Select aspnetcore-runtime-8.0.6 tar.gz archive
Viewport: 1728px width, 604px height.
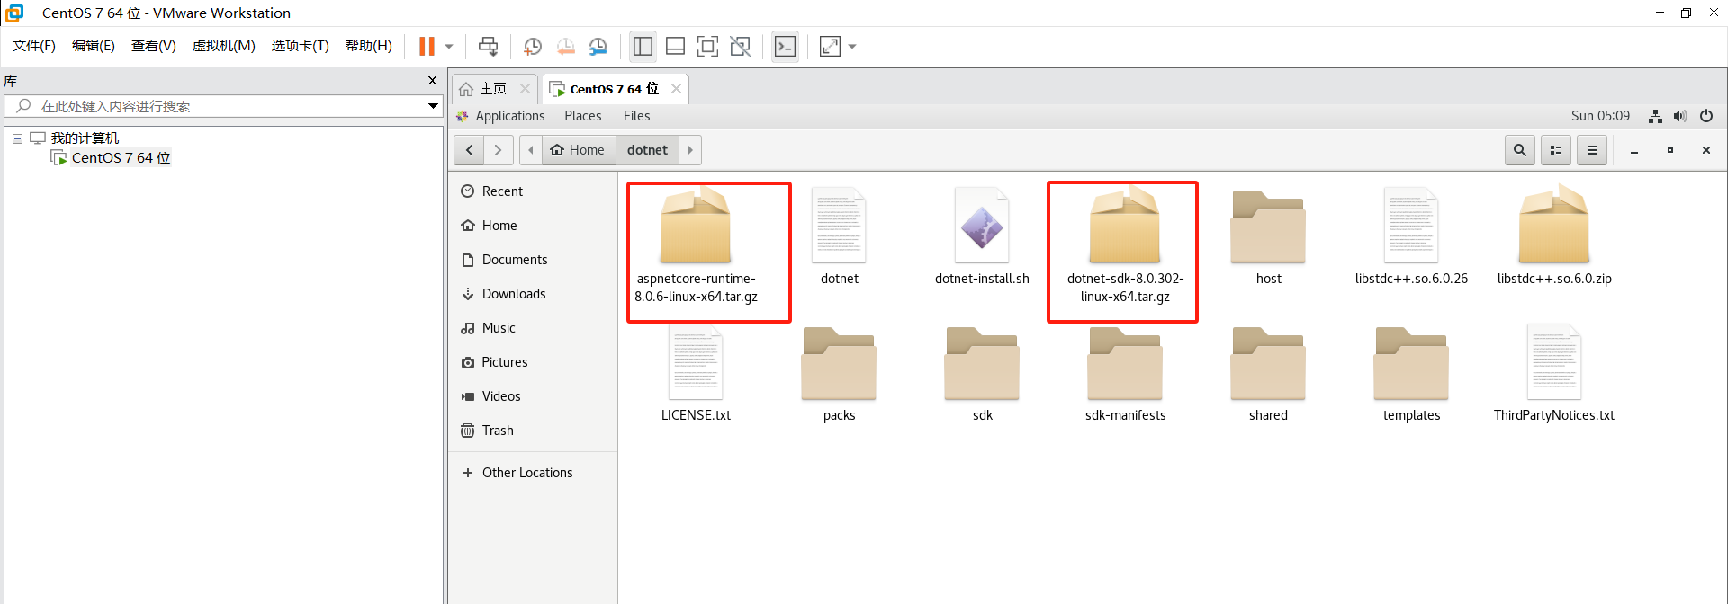(x=696, y=244)
